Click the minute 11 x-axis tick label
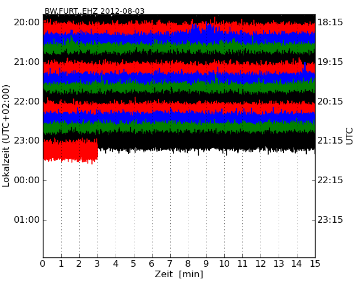Screen dimensions: 358x286 [x=242, y=264]
